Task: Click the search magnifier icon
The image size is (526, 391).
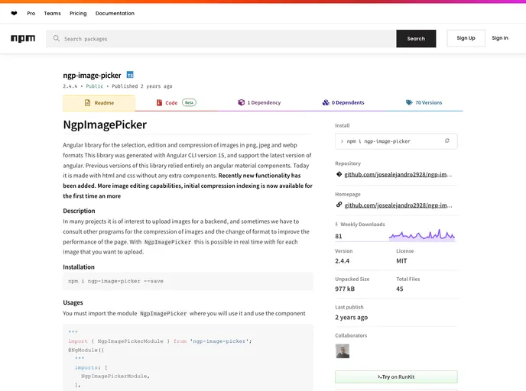Action: (x=56, y=39)
